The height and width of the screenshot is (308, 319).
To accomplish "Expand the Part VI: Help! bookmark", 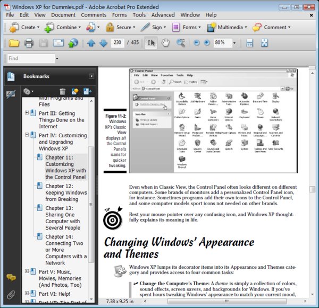I will coord(27,293).
